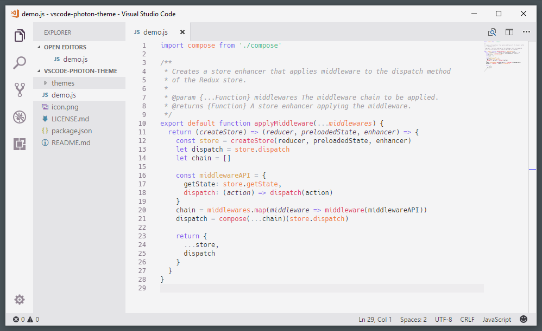
Task: Open LICENSE.md in the explorer
Action: point(79,119)
